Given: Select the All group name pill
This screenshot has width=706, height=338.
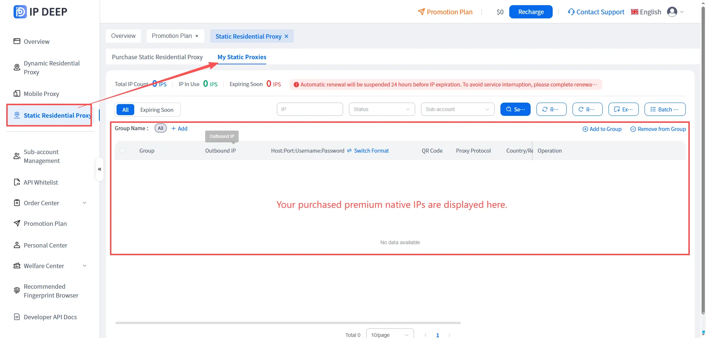Looking at the screenshot, I should [x=161, y=128].
